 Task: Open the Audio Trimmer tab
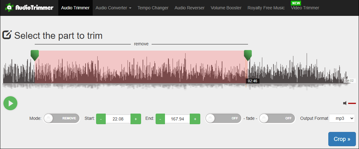point(75,8)
